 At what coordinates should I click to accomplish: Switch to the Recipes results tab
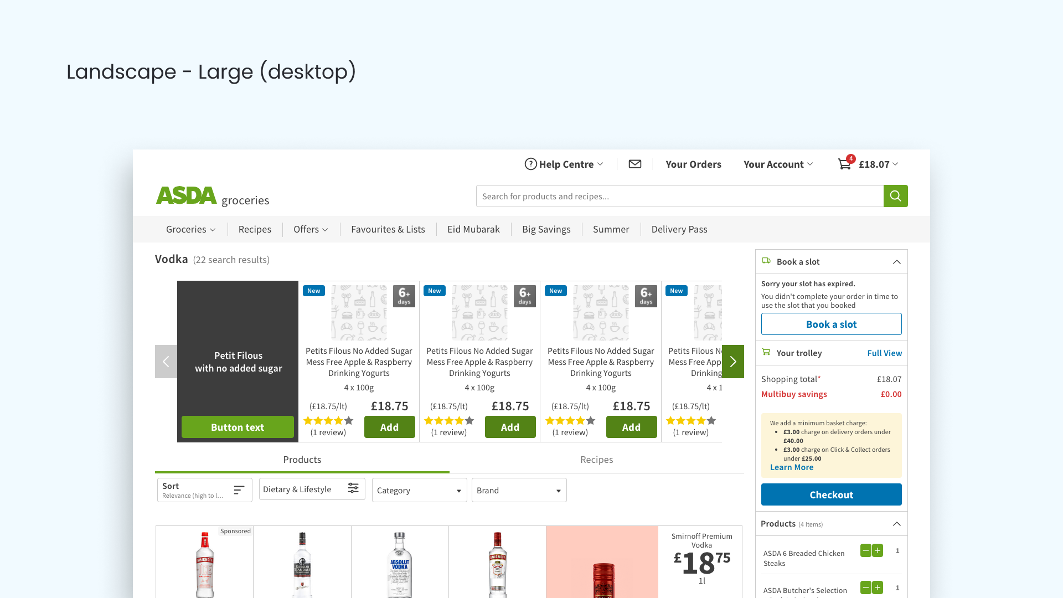[x=597, y=460]
